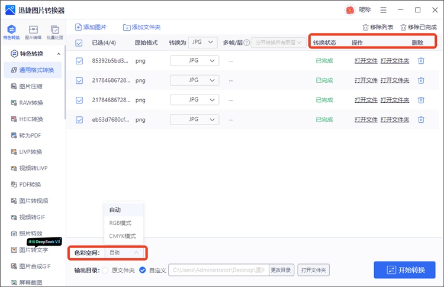444x287 pixels.
Task: Click the DeepSeek V3 badge
Action: [x=44, y=242]
